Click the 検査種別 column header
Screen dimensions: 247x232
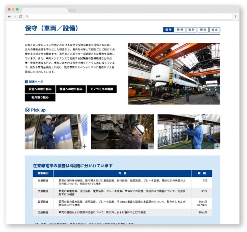click(43, 173)
